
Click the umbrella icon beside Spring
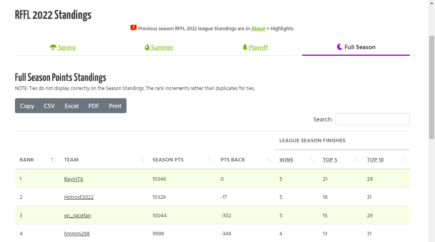53,47
